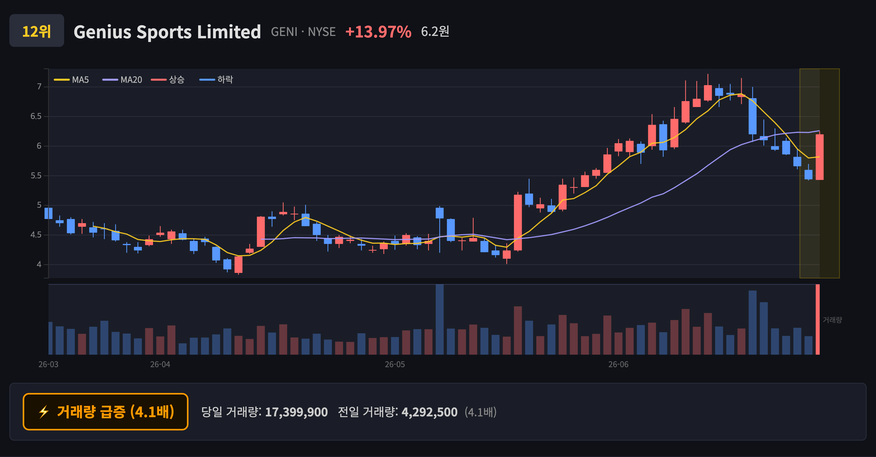Click the purple MA20 legend line swatch

[110, 80]
